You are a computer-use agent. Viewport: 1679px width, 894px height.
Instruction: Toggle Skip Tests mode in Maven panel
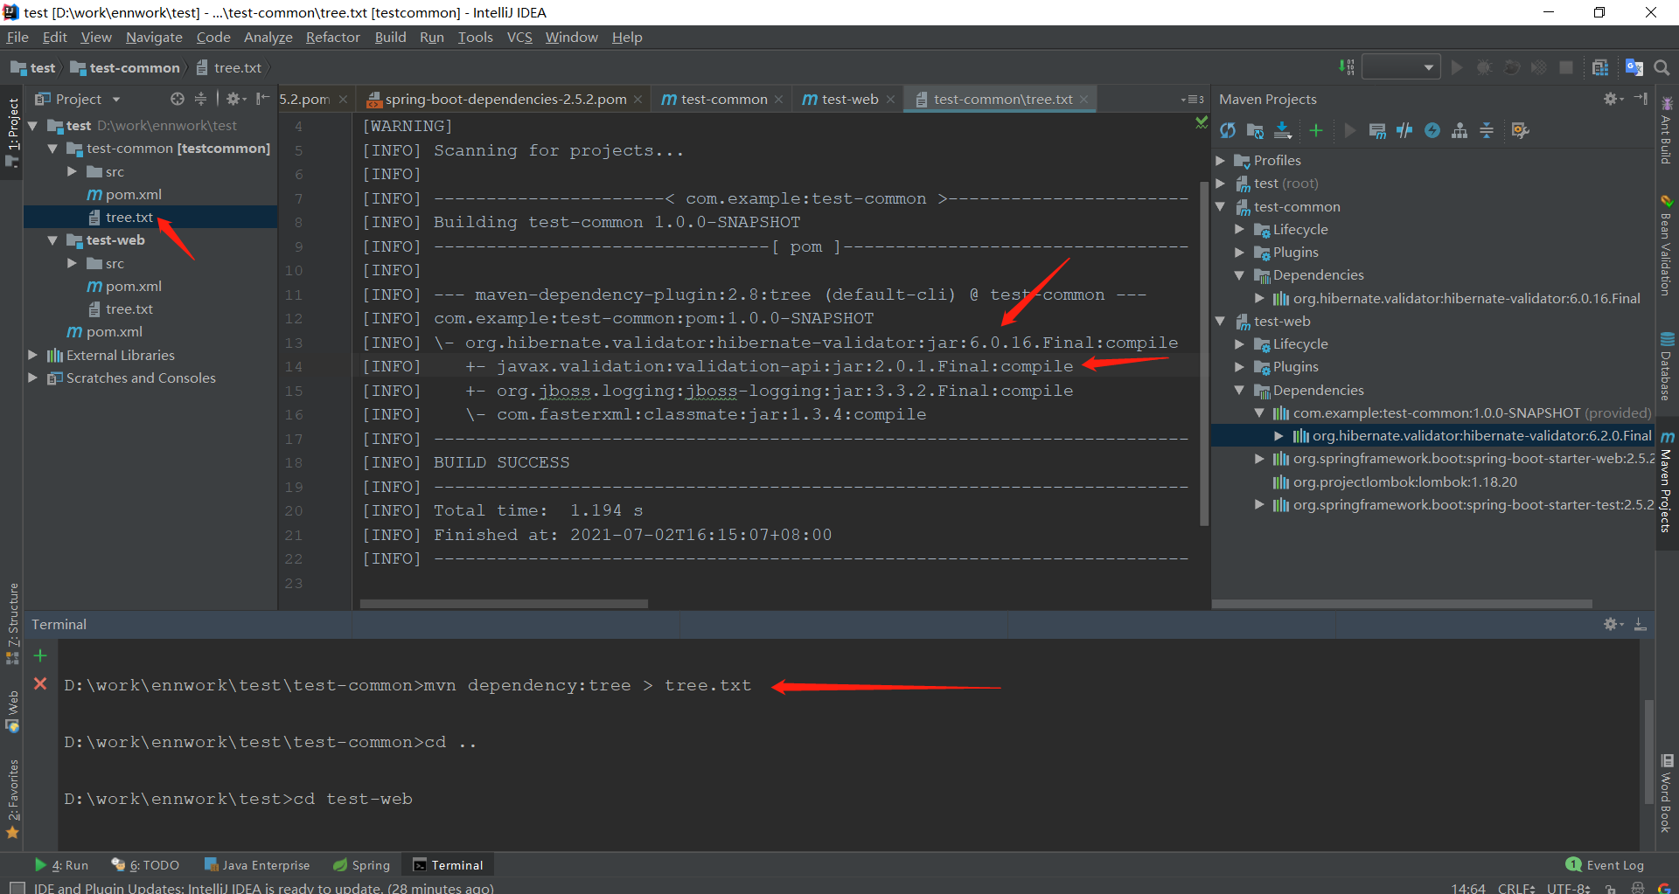click(x=1405, y=130)
